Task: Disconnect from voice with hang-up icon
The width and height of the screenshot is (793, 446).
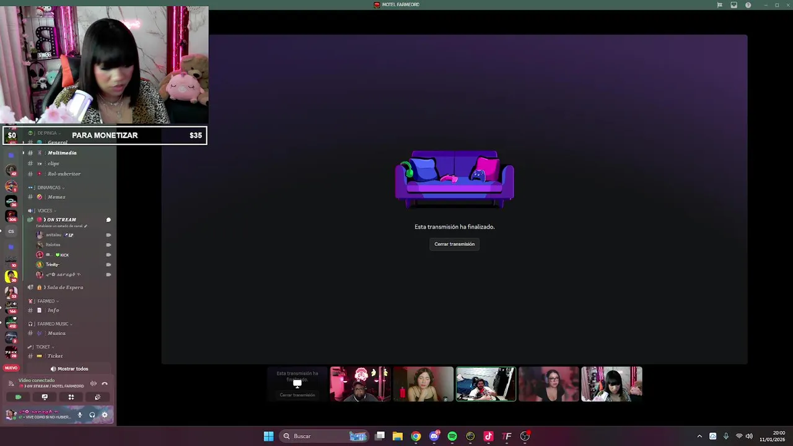Action: click(105, 383)
